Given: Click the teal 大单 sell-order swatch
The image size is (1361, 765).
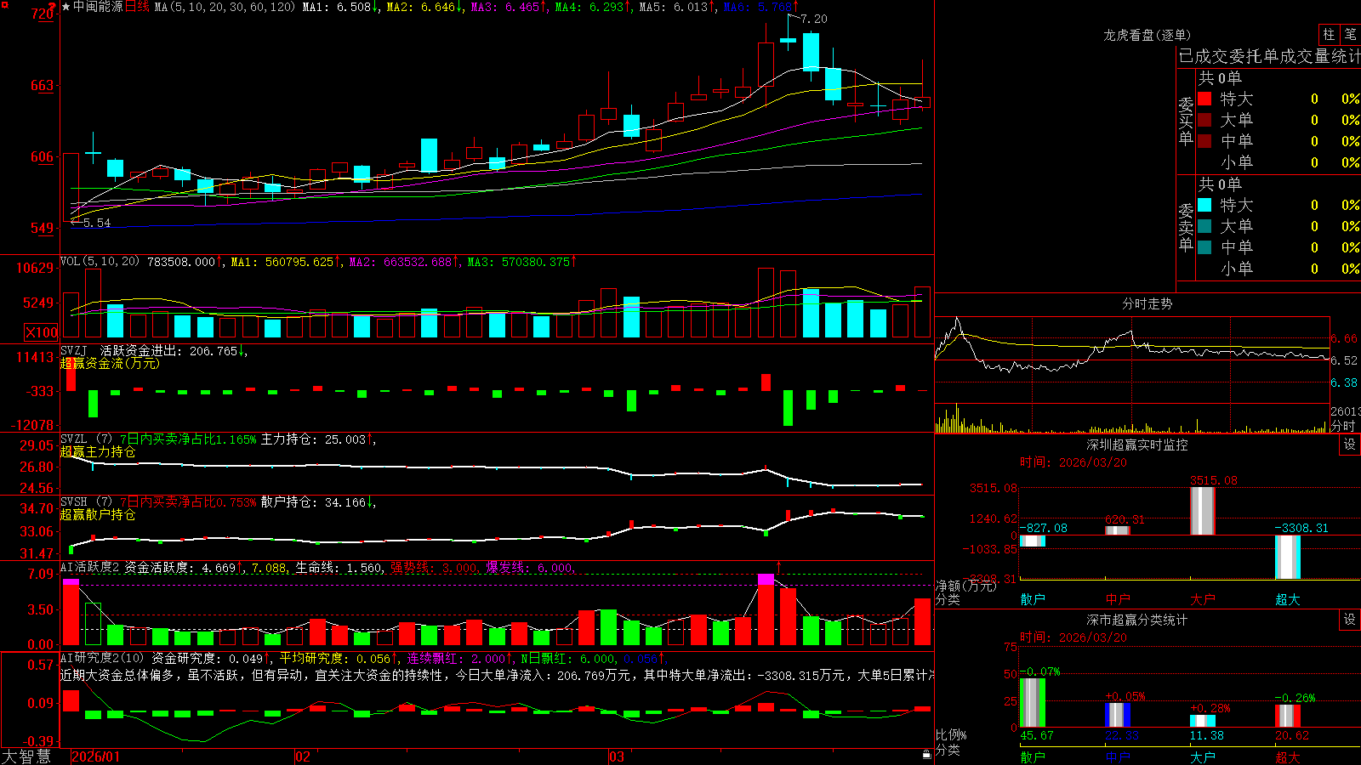Looking at the screenshot, I should click(x=1204, y=226).
